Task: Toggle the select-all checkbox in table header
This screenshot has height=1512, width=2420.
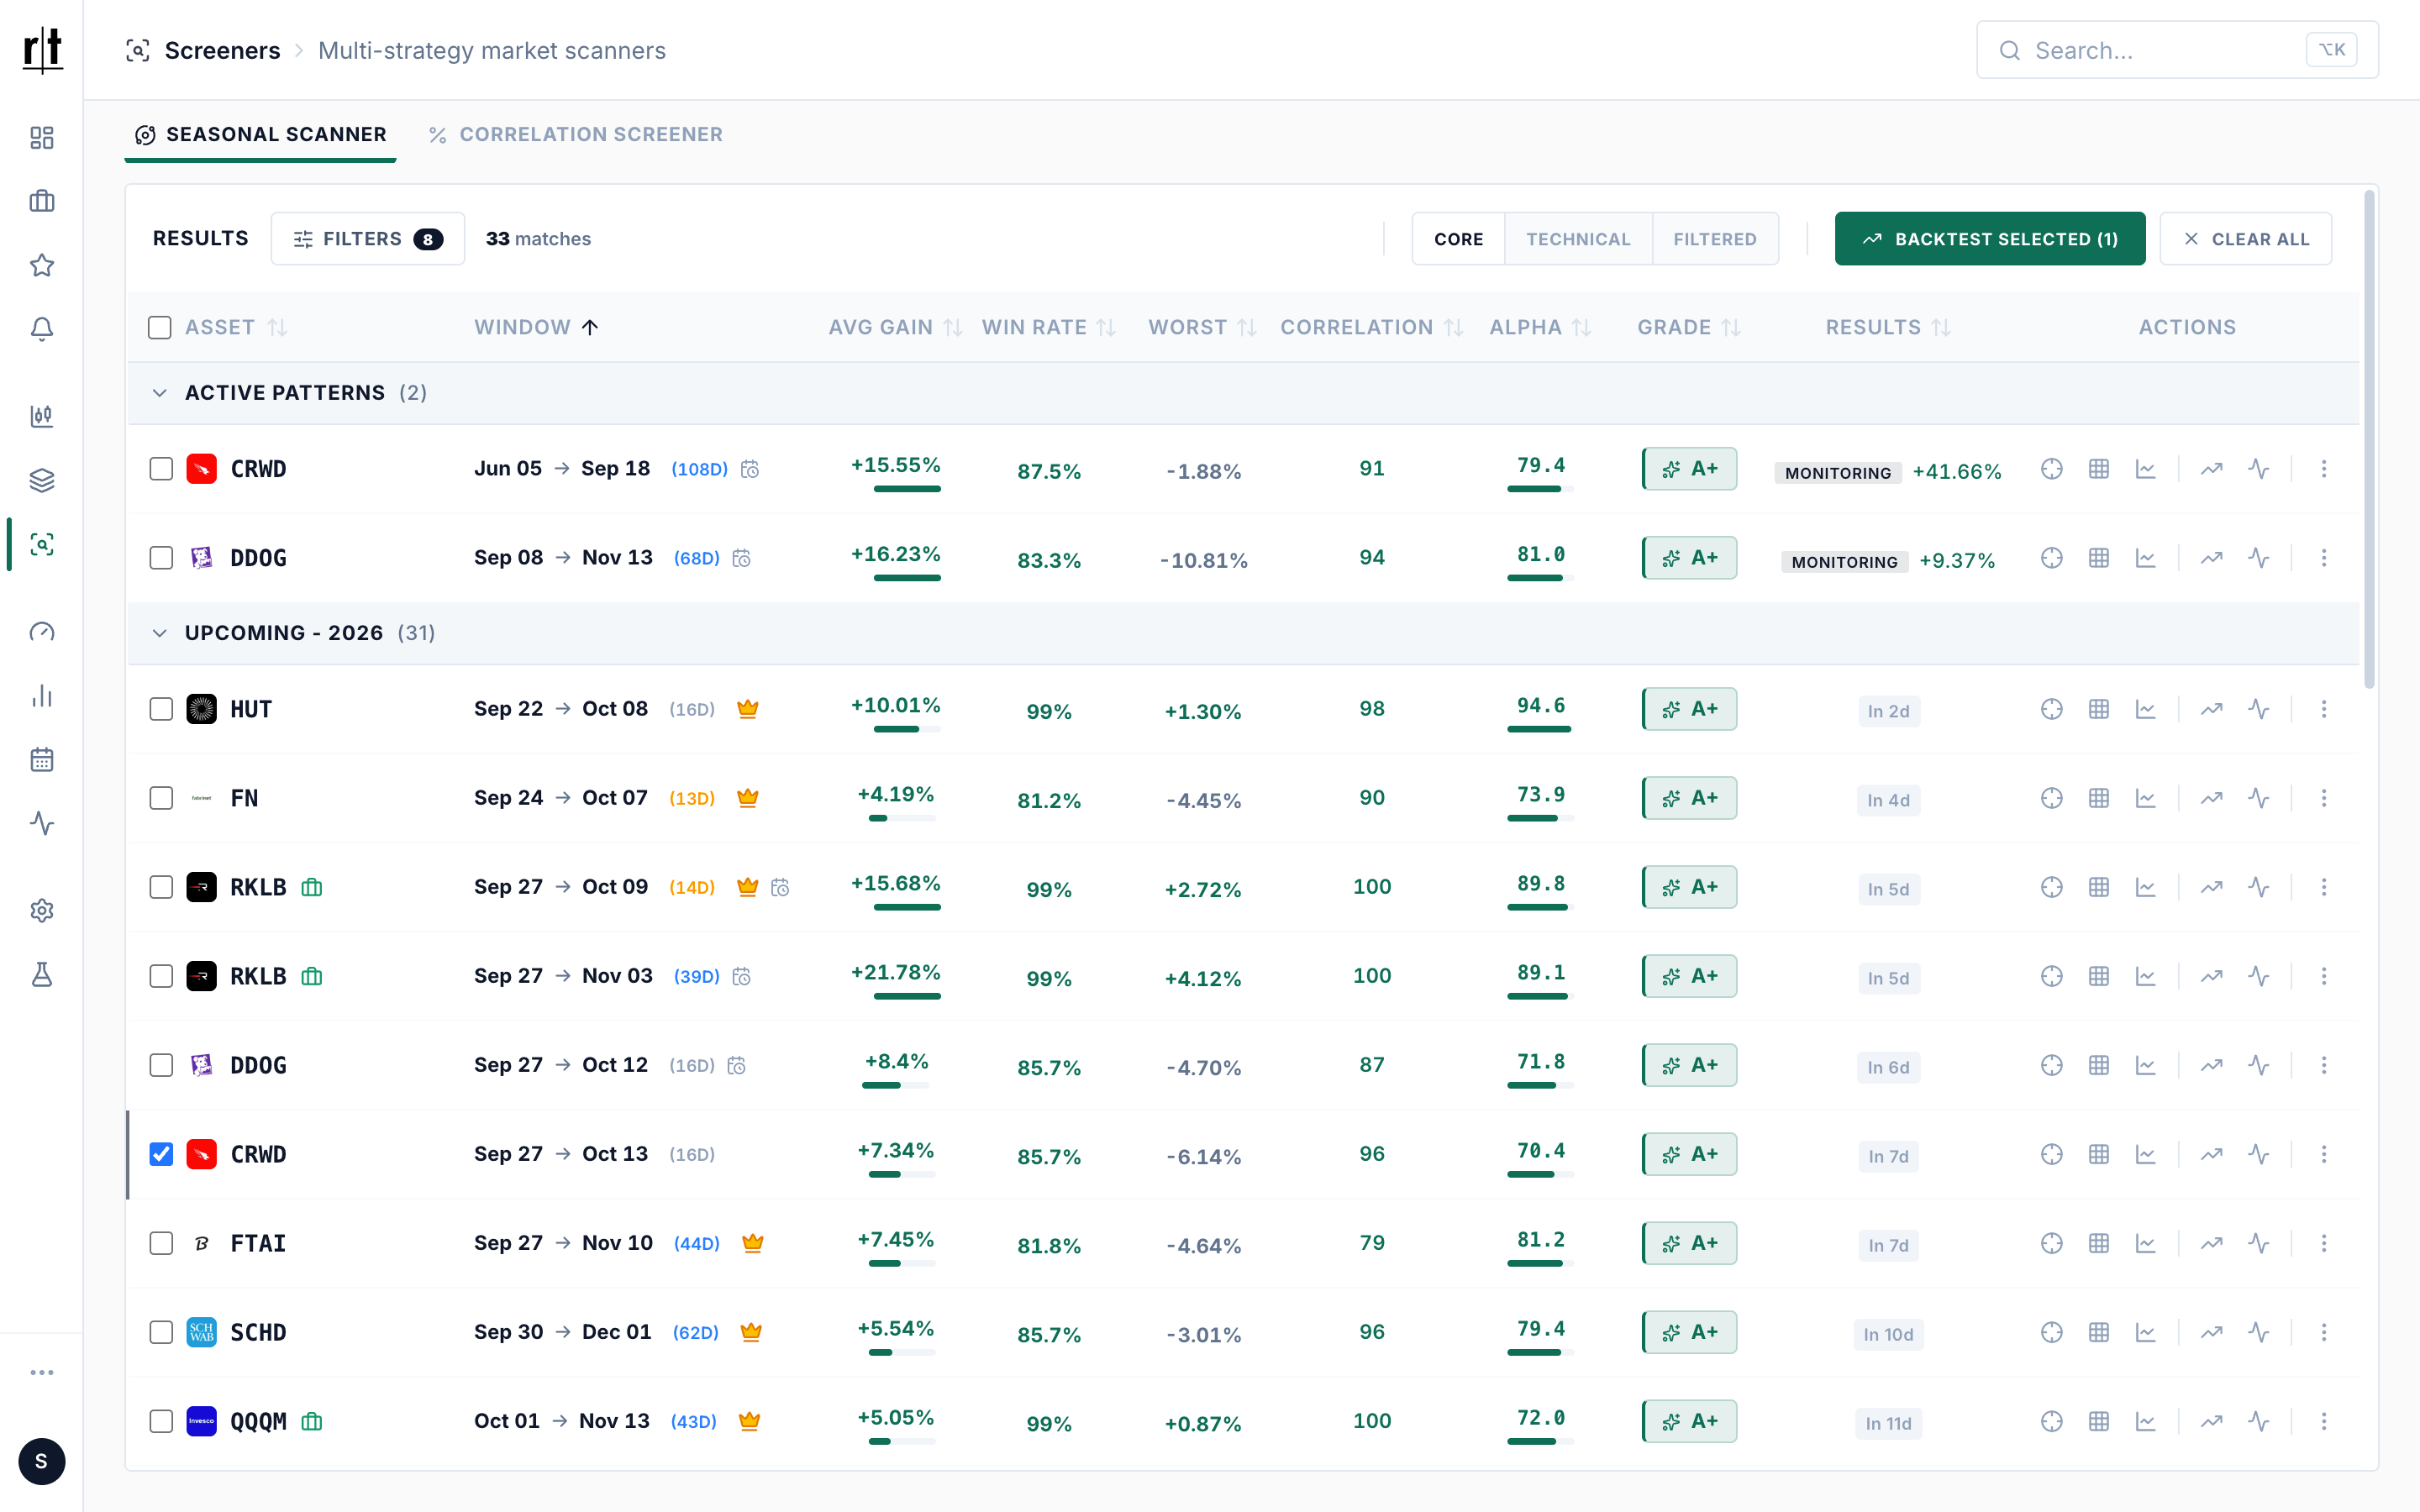Action: pyautogui.click(x=160, y=327)
